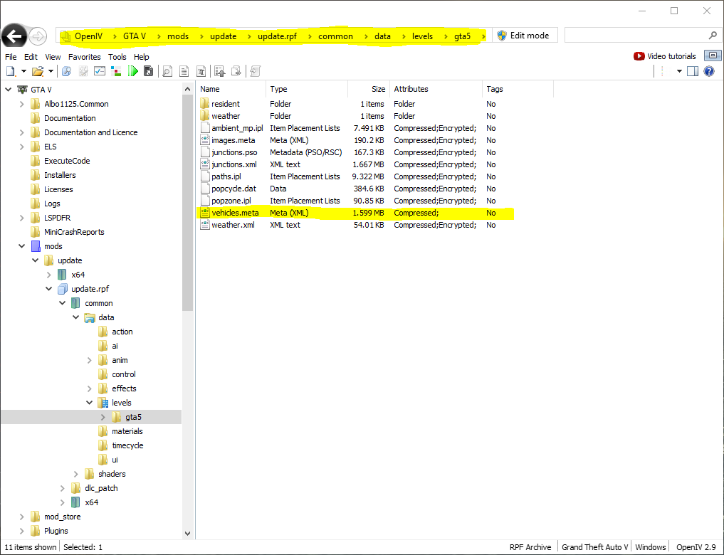This screenshot has height=555, width=724.
Task: Select the junctions.pso file
Action: 234,152
